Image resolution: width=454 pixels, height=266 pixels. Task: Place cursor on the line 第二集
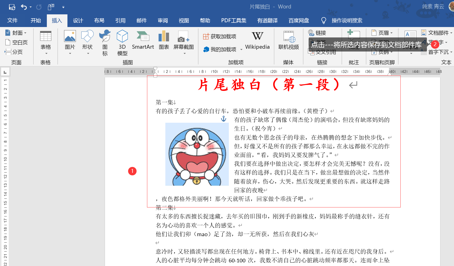pyautogui.click(x=165, y=208)
